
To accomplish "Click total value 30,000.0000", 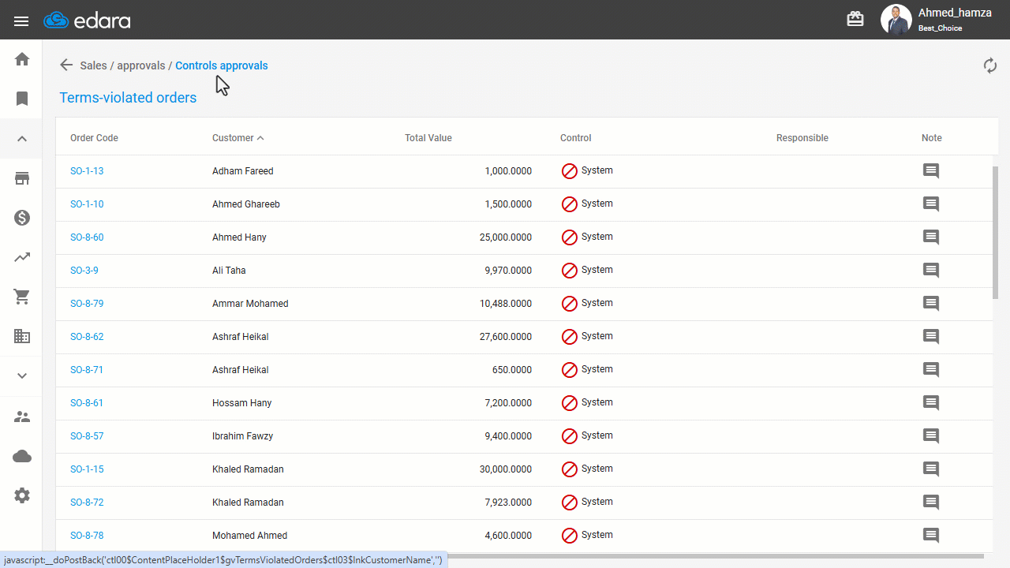I will 506,469.
